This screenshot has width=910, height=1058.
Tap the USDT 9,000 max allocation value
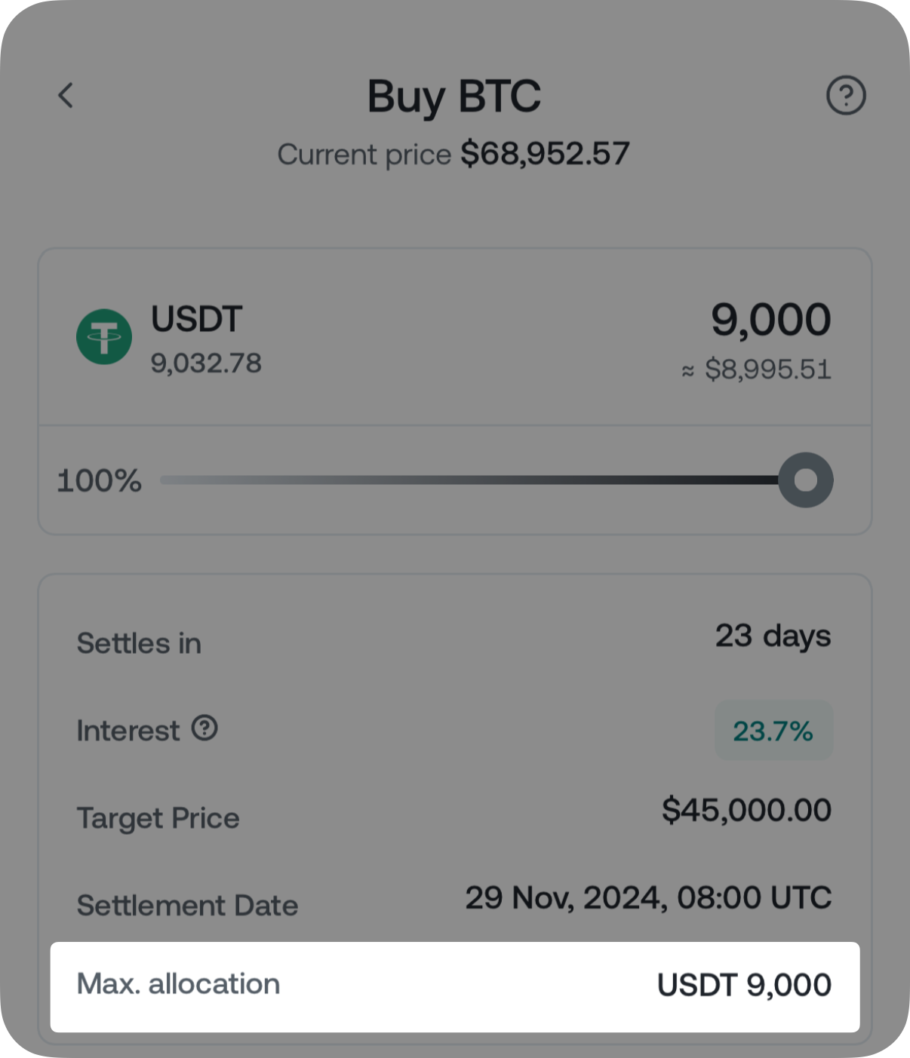744,985
